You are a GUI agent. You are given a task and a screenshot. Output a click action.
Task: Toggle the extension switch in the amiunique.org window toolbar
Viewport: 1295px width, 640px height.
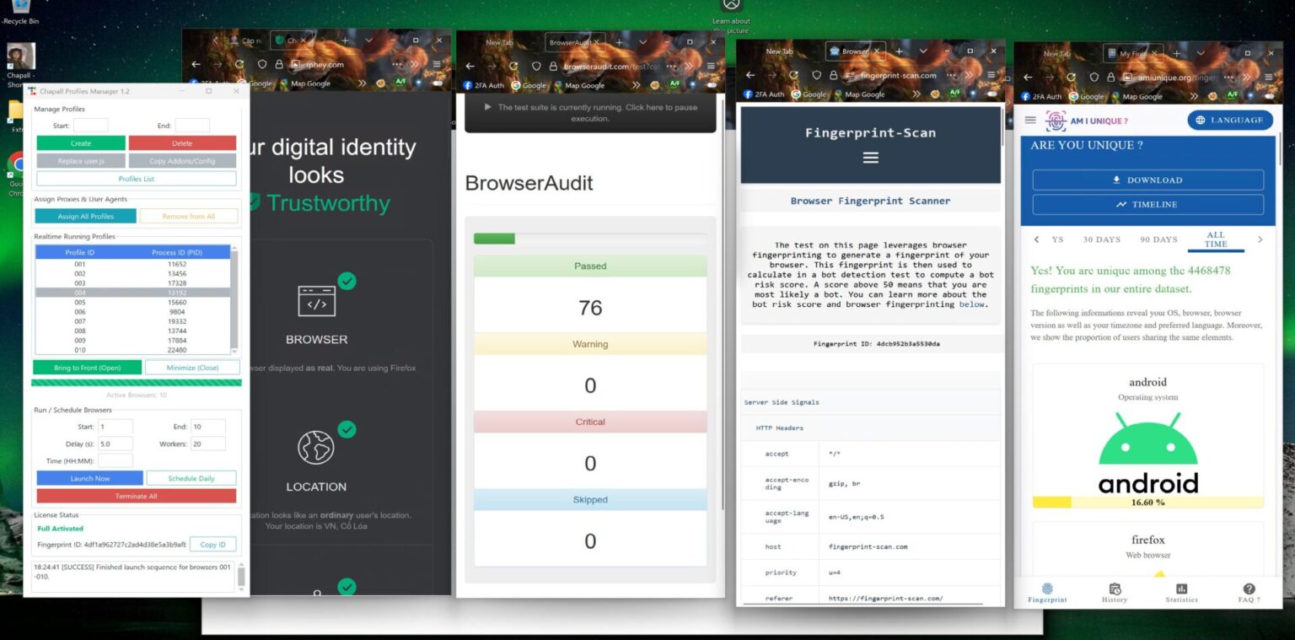pos(1269,97)
